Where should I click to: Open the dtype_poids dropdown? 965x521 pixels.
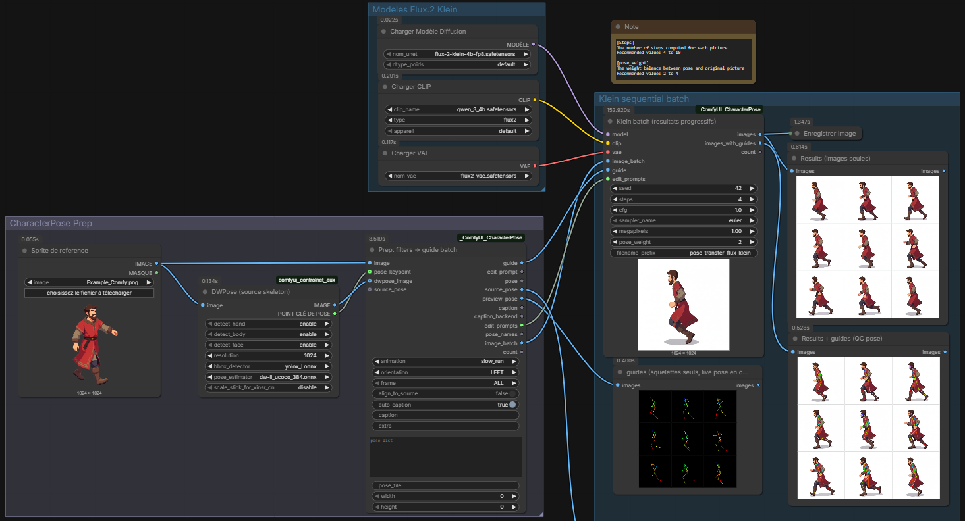coord(457,64)
